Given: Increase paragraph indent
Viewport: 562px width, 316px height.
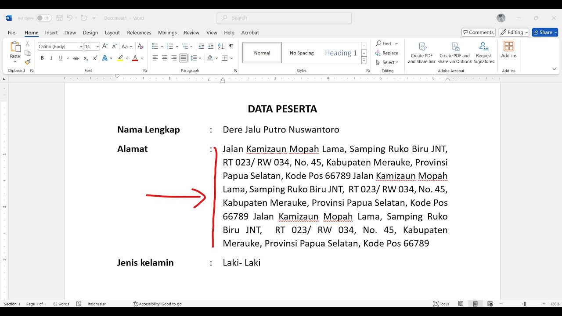Looking at the screenshot, I should [211, 46].
